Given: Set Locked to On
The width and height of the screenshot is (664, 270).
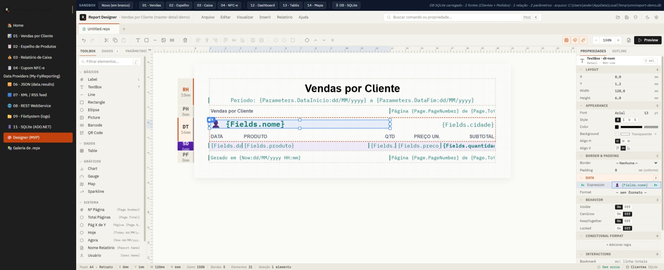Looking at the screenshot, I should (x=619, y=228).
